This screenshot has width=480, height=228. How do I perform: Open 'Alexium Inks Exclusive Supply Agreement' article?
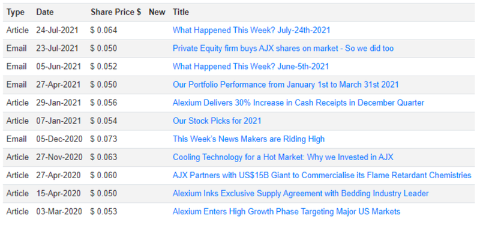pos(301,193)
